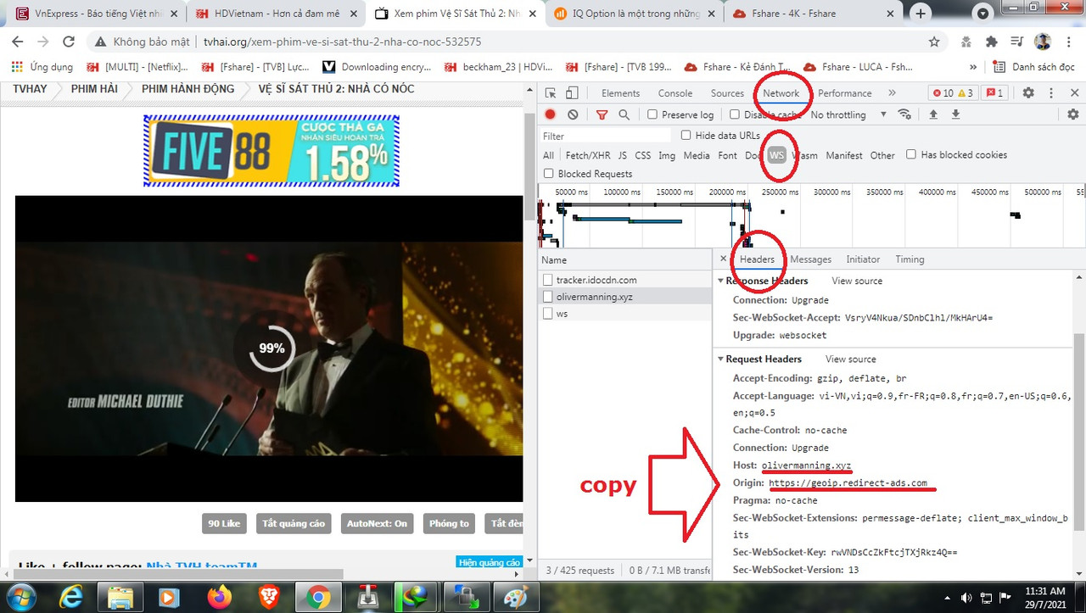1086x613 pixels.
Task: Open Network panel settings gear
Action: tap(1072, 114)
